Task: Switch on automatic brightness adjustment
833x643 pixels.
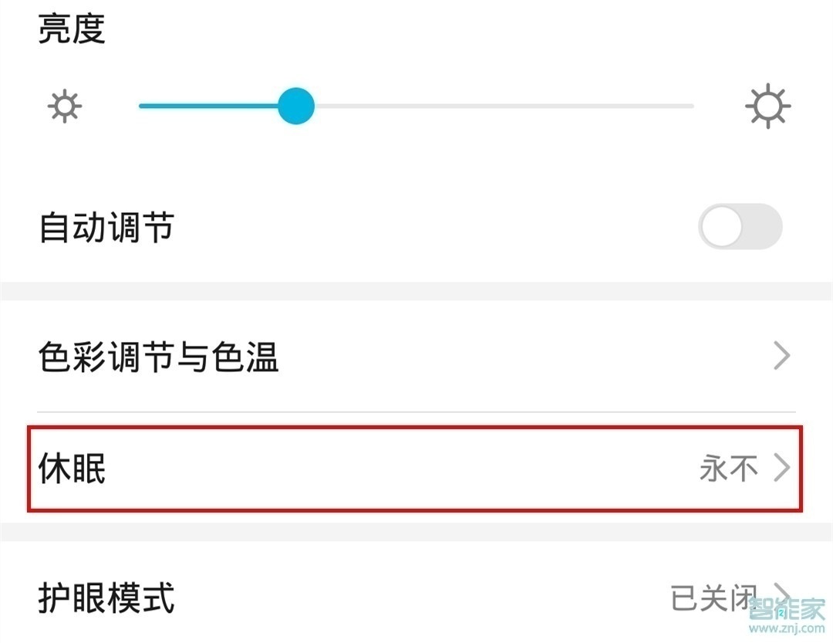Action: [740, 226]
